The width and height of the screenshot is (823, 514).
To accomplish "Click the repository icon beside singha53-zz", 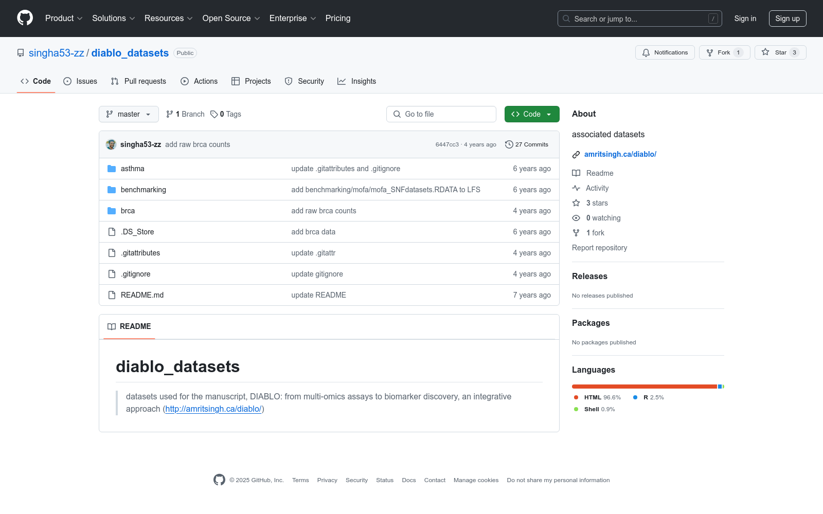I will pyautogui.click(x=21, y=53).
